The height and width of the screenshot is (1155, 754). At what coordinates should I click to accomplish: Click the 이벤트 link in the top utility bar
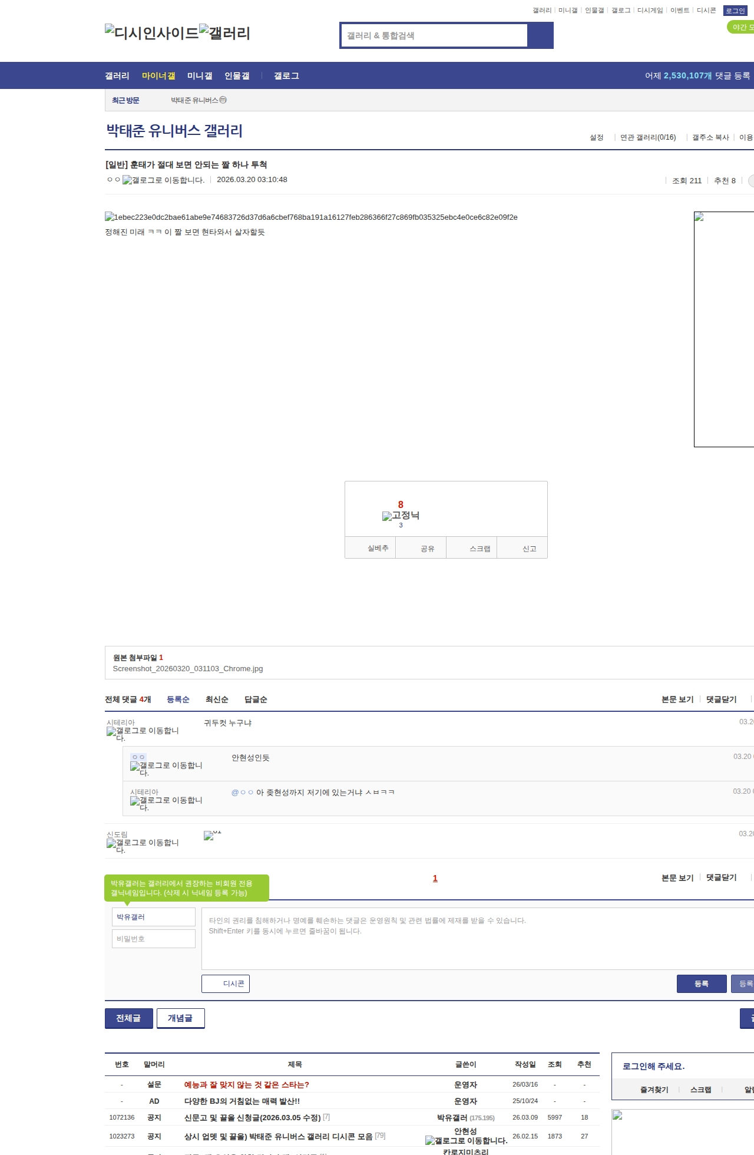point(680,11)
